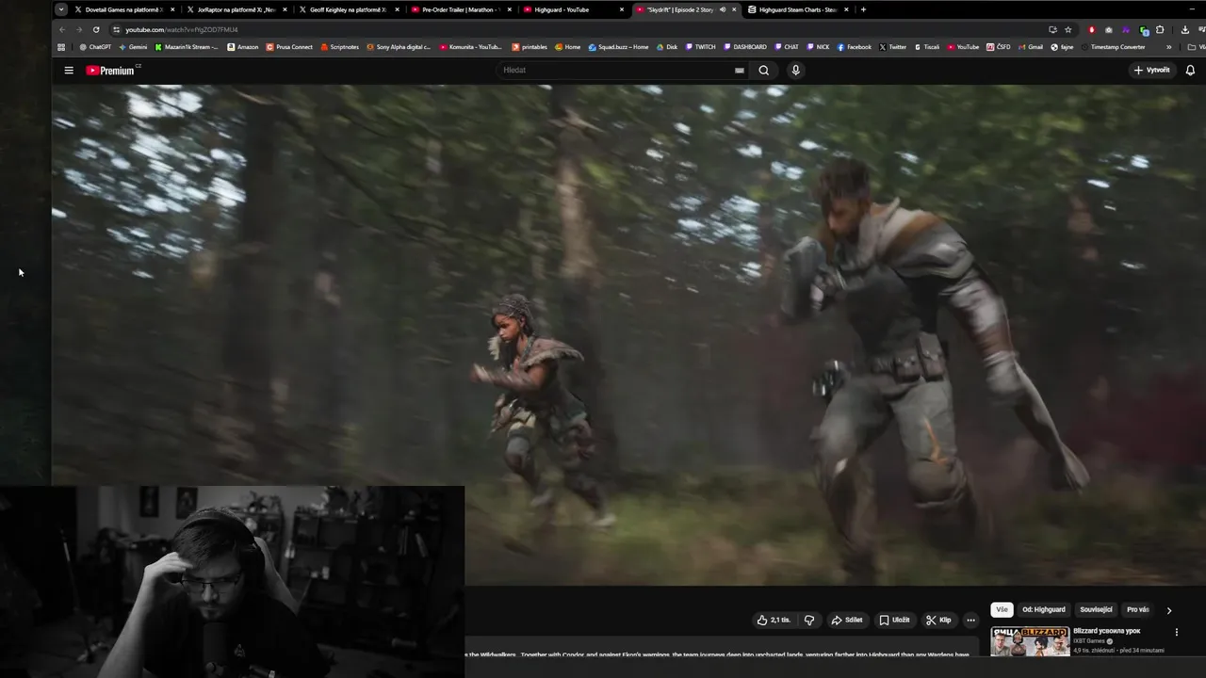The width and height of the screenshot is (1206, 678).
Task: Show hidden bookmarks with double chevron
Action: (1169, 47)
